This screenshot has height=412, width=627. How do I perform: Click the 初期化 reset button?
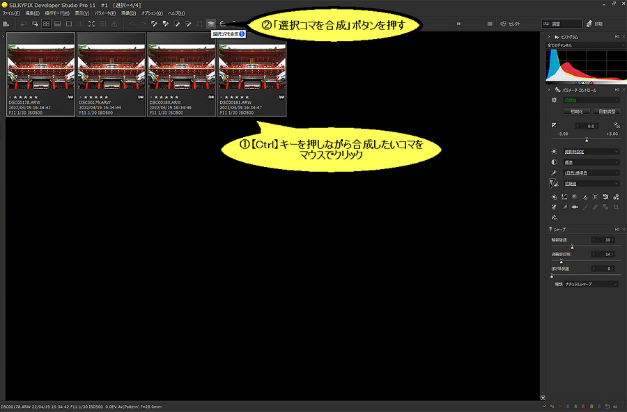pyautogui.click(x=577, y=111)
